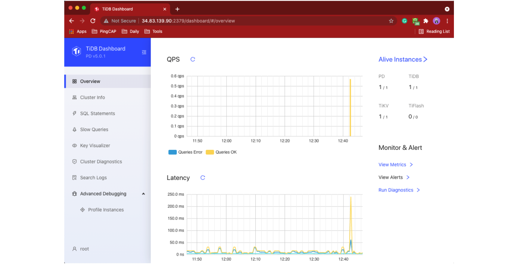
Task: Select the SQL Statements sidebar item
Action: click(x=98, y=113)
